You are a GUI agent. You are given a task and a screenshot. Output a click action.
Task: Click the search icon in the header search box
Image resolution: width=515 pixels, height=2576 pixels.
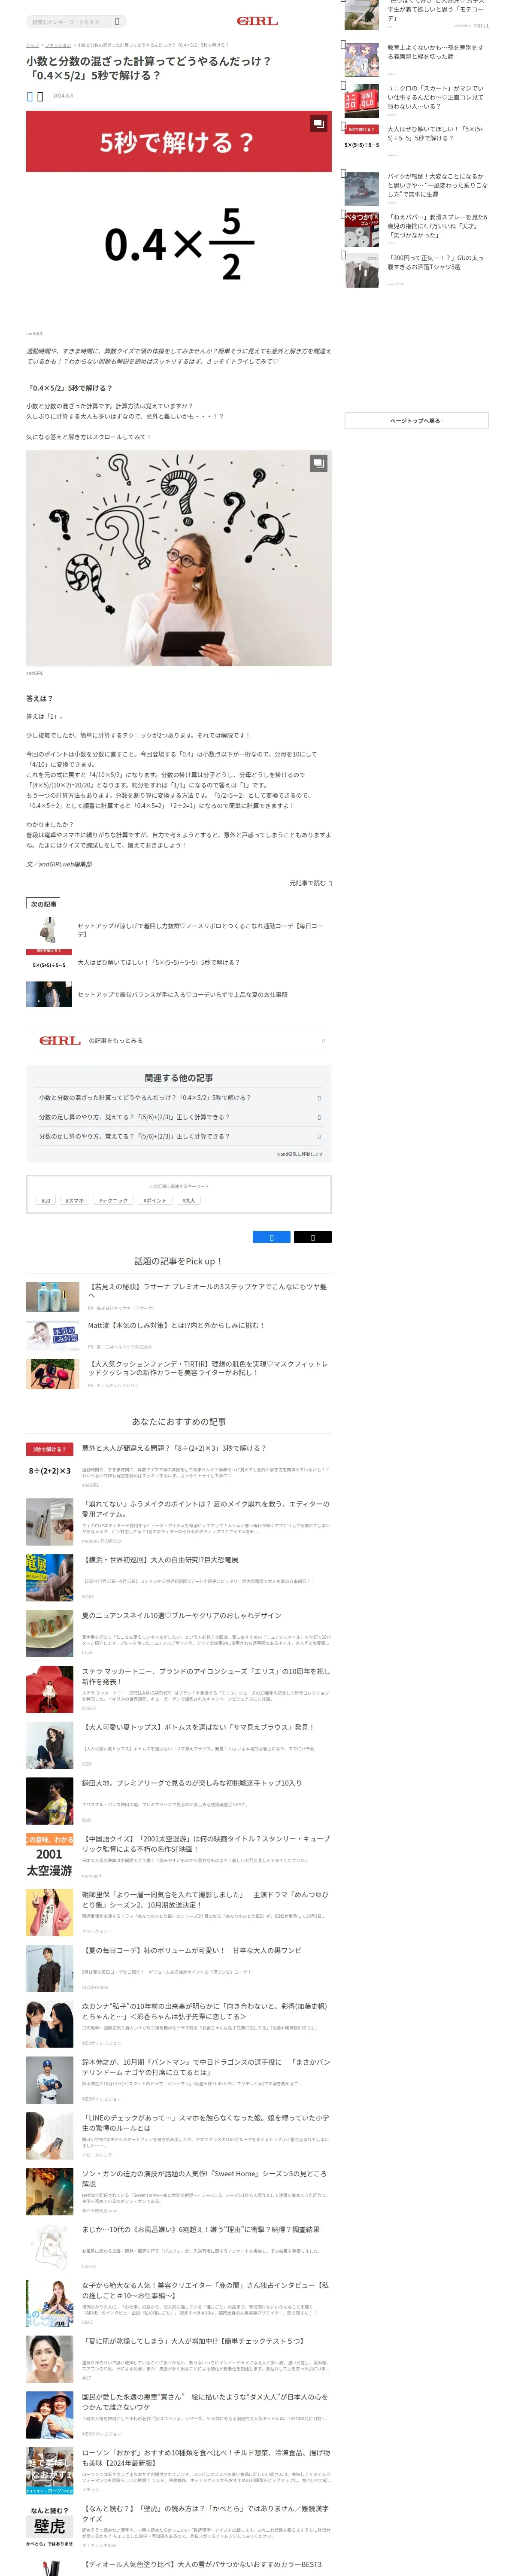(117, 21)
